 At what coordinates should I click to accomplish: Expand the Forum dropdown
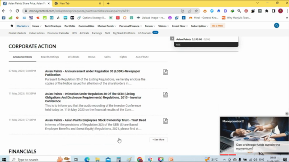pyautogui.click(x=150, y=26)
